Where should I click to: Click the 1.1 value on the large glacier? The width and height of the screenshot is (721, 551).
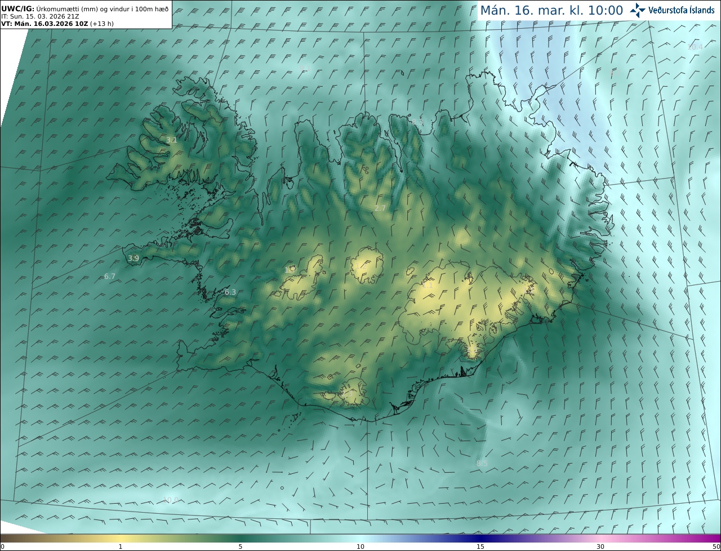pyautogui.click(x=428, y=285)
